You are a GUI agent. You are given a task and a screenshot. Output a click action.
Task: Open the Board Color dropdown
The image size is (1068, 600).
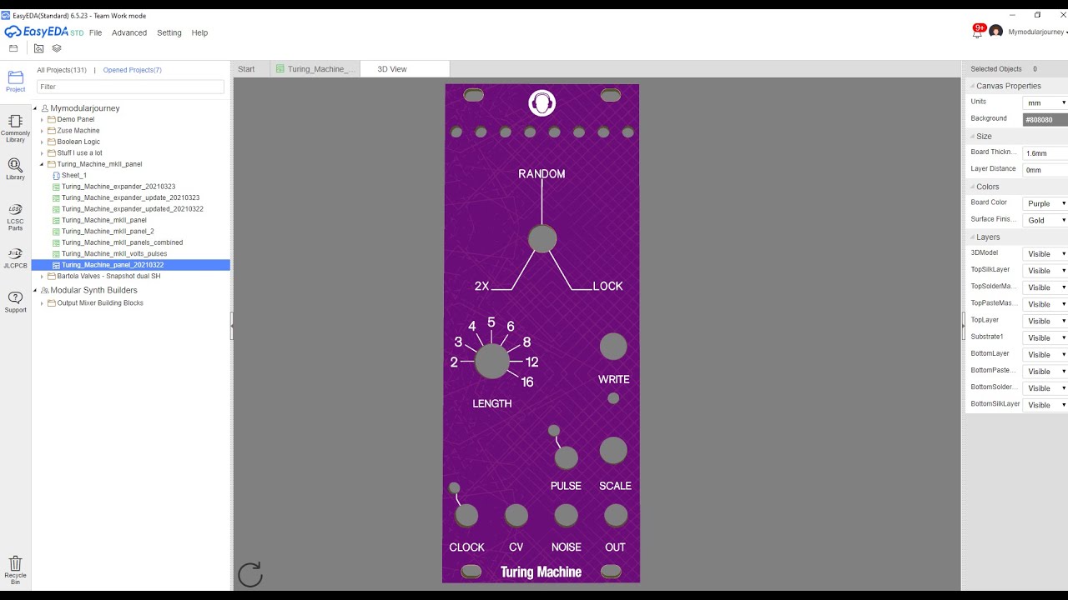[x=1045, y=203]
